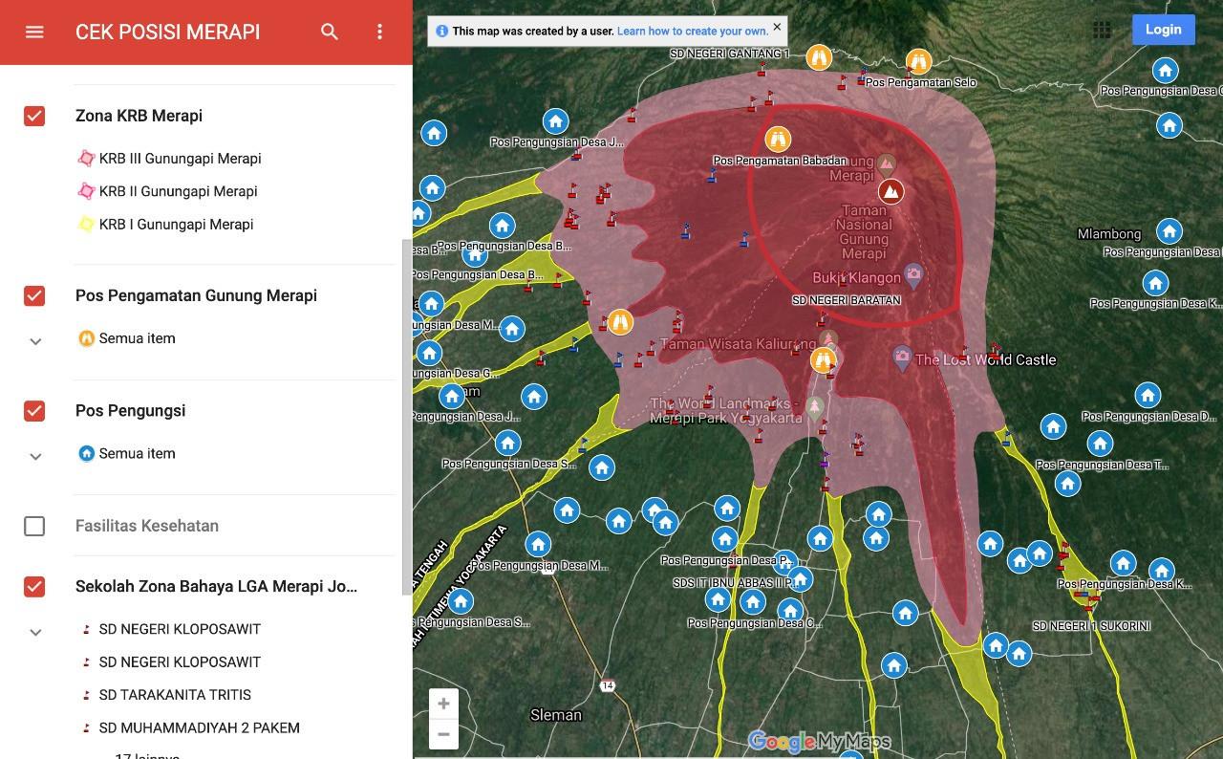
Task: Open the three-dot more options menu
Action: (379, 32)
